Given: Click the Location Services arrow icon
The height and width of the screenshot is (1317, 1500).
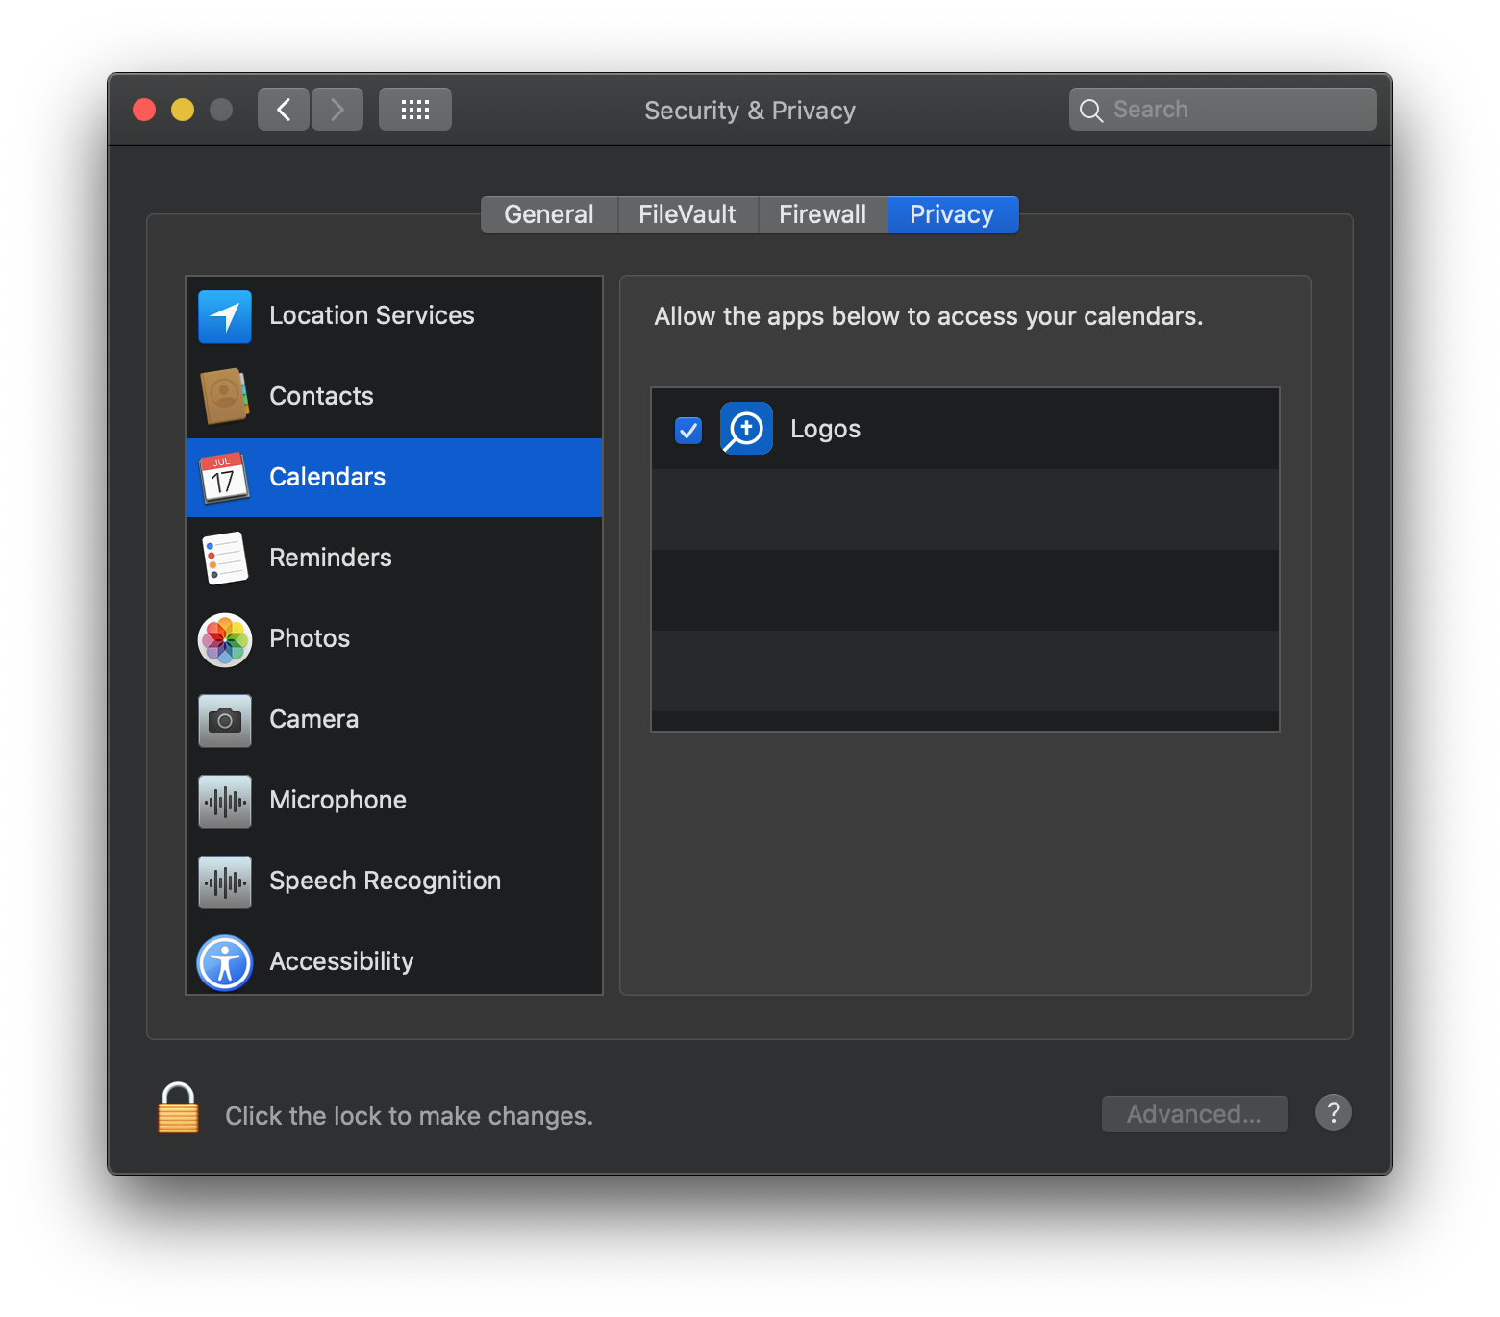Looking at the screenshot, I should click(225, 316).
